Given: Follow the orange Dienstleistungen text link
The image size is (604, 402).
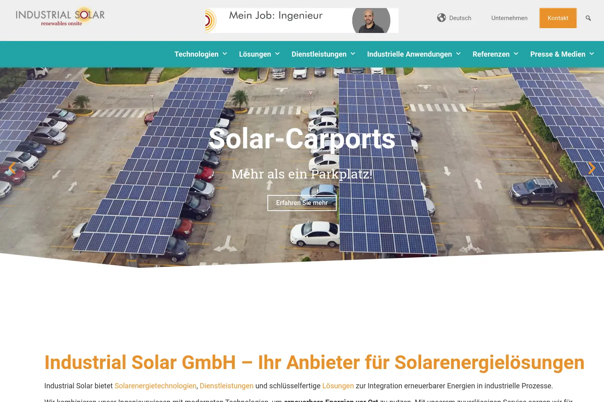Looking at the screenshot, I should pyautogui.click(x=227, y=386).
